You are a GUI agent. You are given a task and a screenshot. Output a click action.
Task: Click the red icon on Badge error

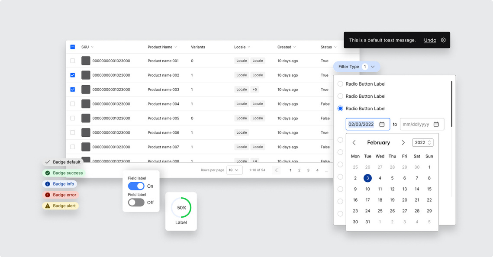(48, 195)
